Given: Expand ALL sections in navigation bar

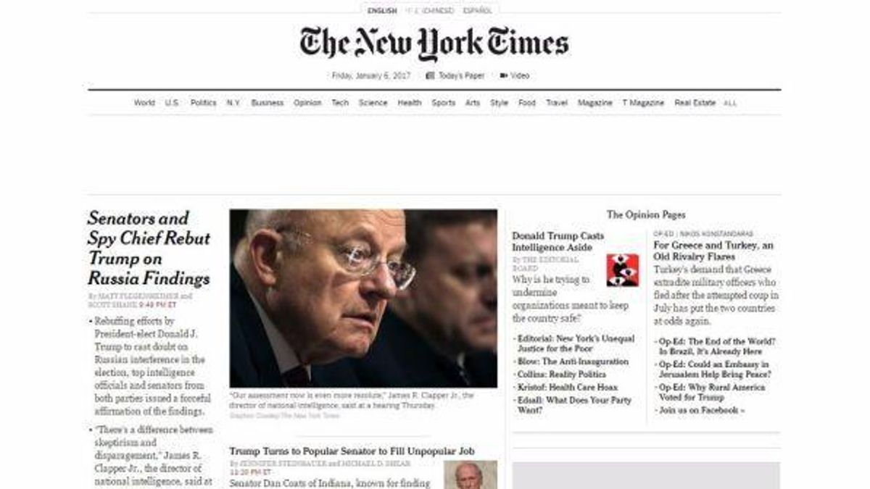Looking at the screenshot, I should pyautogui.click(x=730, y=104).
